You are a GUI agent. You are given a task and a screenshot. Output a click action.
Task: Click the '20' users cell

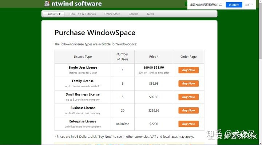tap(123, 110)
